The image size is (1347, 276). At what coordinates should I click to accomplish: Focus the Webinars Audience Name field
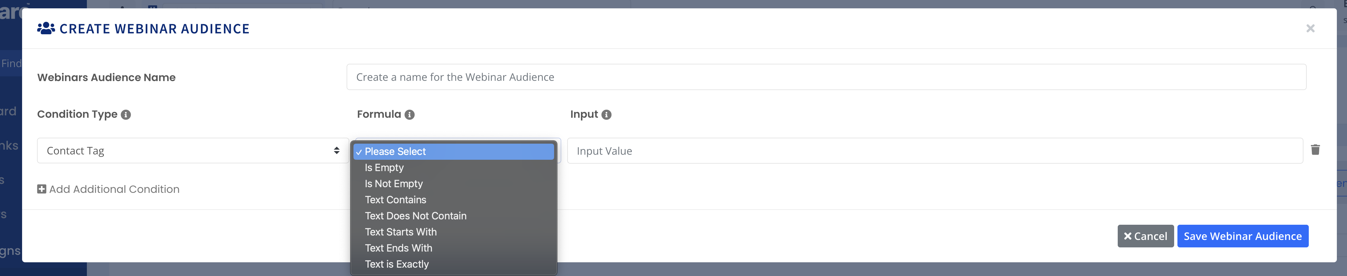coord(826,77)
